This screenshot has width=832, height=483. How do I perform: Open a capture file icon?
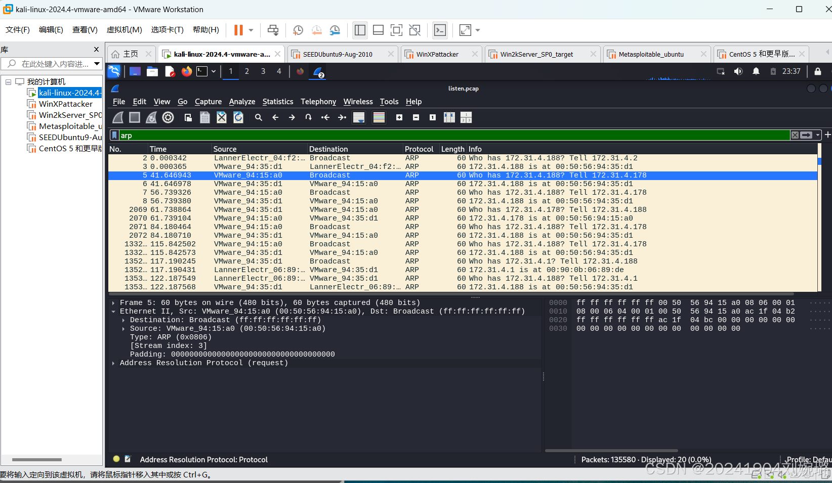click(188, 117)
